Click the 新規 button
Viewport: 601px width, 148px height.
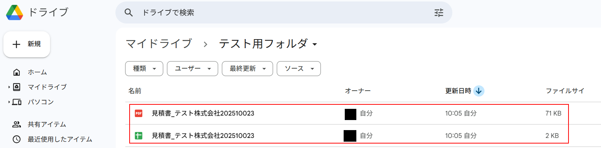click(27, 44)
